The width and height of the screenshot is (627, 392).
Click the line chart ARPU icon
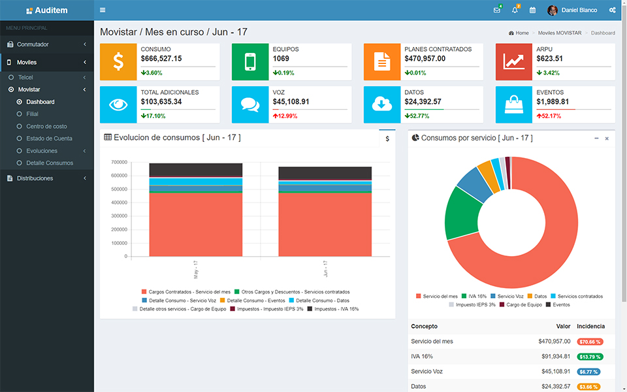click(x=514, y=62)
